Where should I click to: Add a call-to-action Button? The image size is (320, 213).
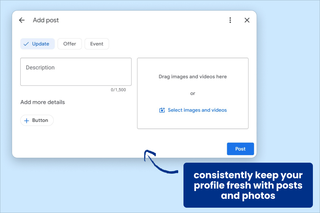37,120
